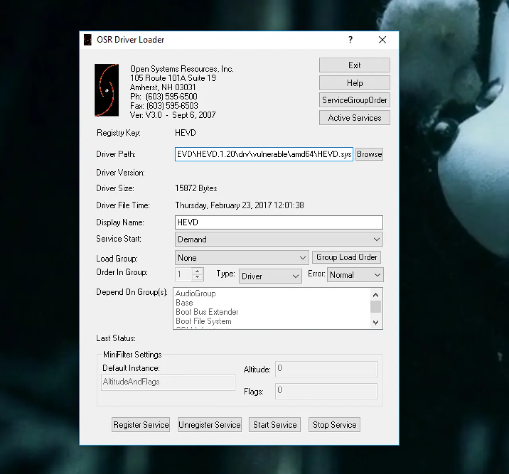Click the Ver: V3.0 - Sept 6, 2007 text

173,115
